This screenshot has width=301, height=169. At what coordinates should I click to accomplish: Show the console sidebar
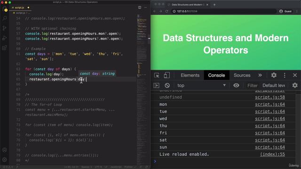coord(156,85)
